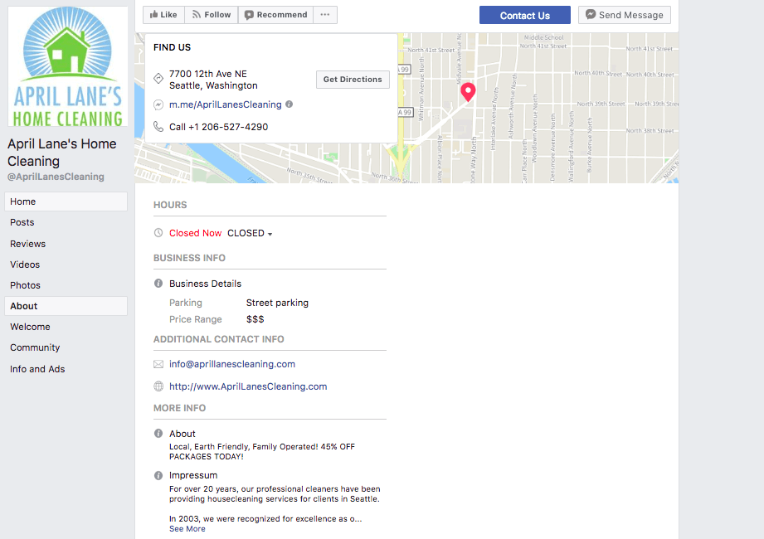Click the $$$ price range value
The height and width of the screenshot is (539, 764).
[255, 319]
